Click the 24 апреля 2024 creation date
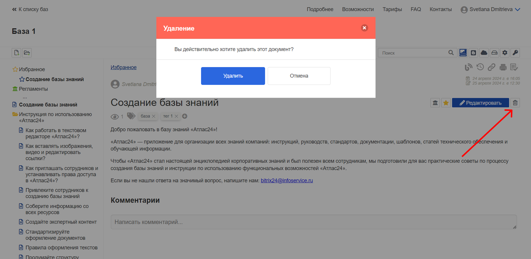The width and height of the screenshot is (531, 259). (496, 78)
